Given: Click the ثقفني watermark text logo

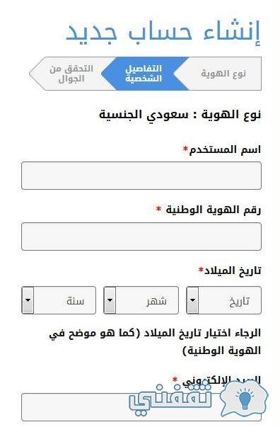Looking at the screenshot, I should point(170,399).
